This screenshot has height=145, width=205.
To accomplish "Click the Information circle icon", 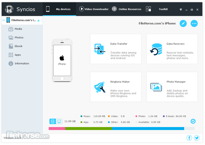I will 11,63.
